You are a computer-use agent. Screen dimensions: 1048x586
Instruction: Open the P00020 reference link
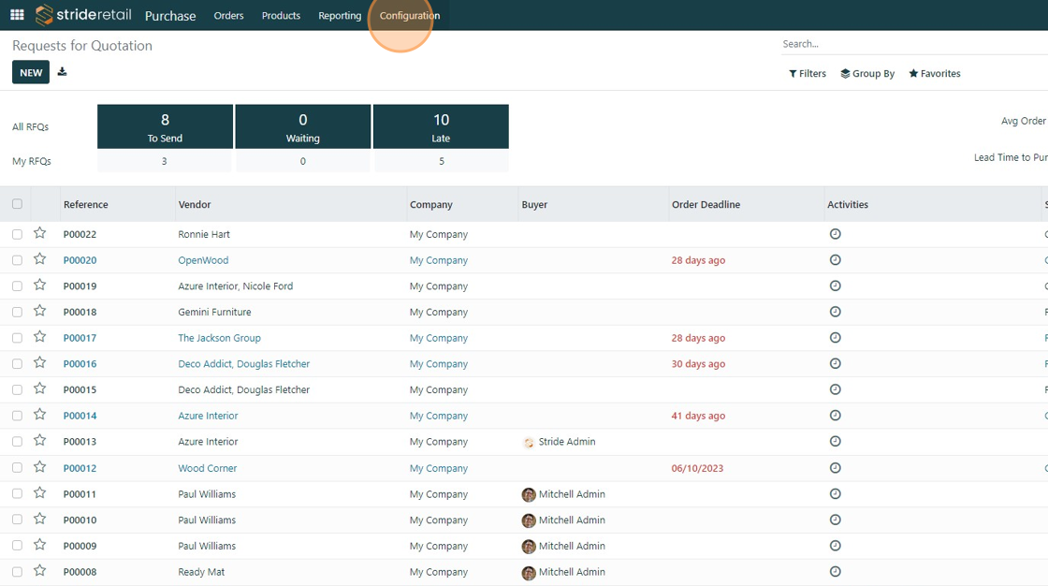[80, 260]
